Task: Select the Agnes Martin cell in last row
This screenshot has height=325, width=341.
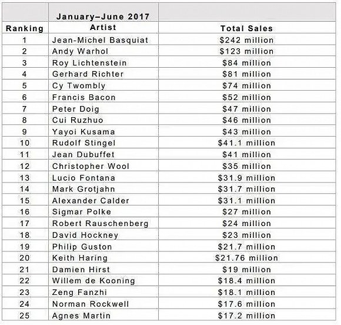Action: [x=103, y=315]
